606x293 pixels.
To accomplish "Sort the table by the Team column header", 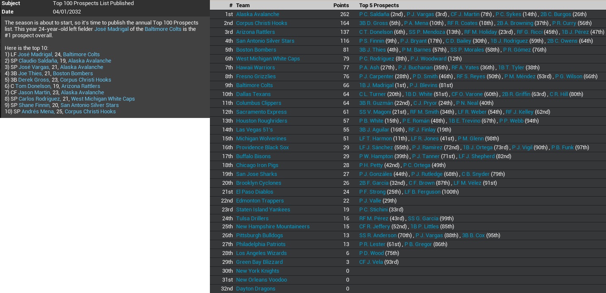I will click(243, 5).
